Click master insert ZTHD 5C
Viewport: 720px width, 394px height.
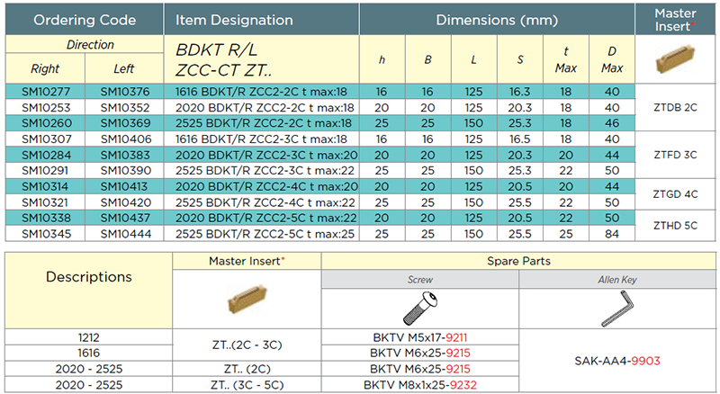(x=675, y=226)
